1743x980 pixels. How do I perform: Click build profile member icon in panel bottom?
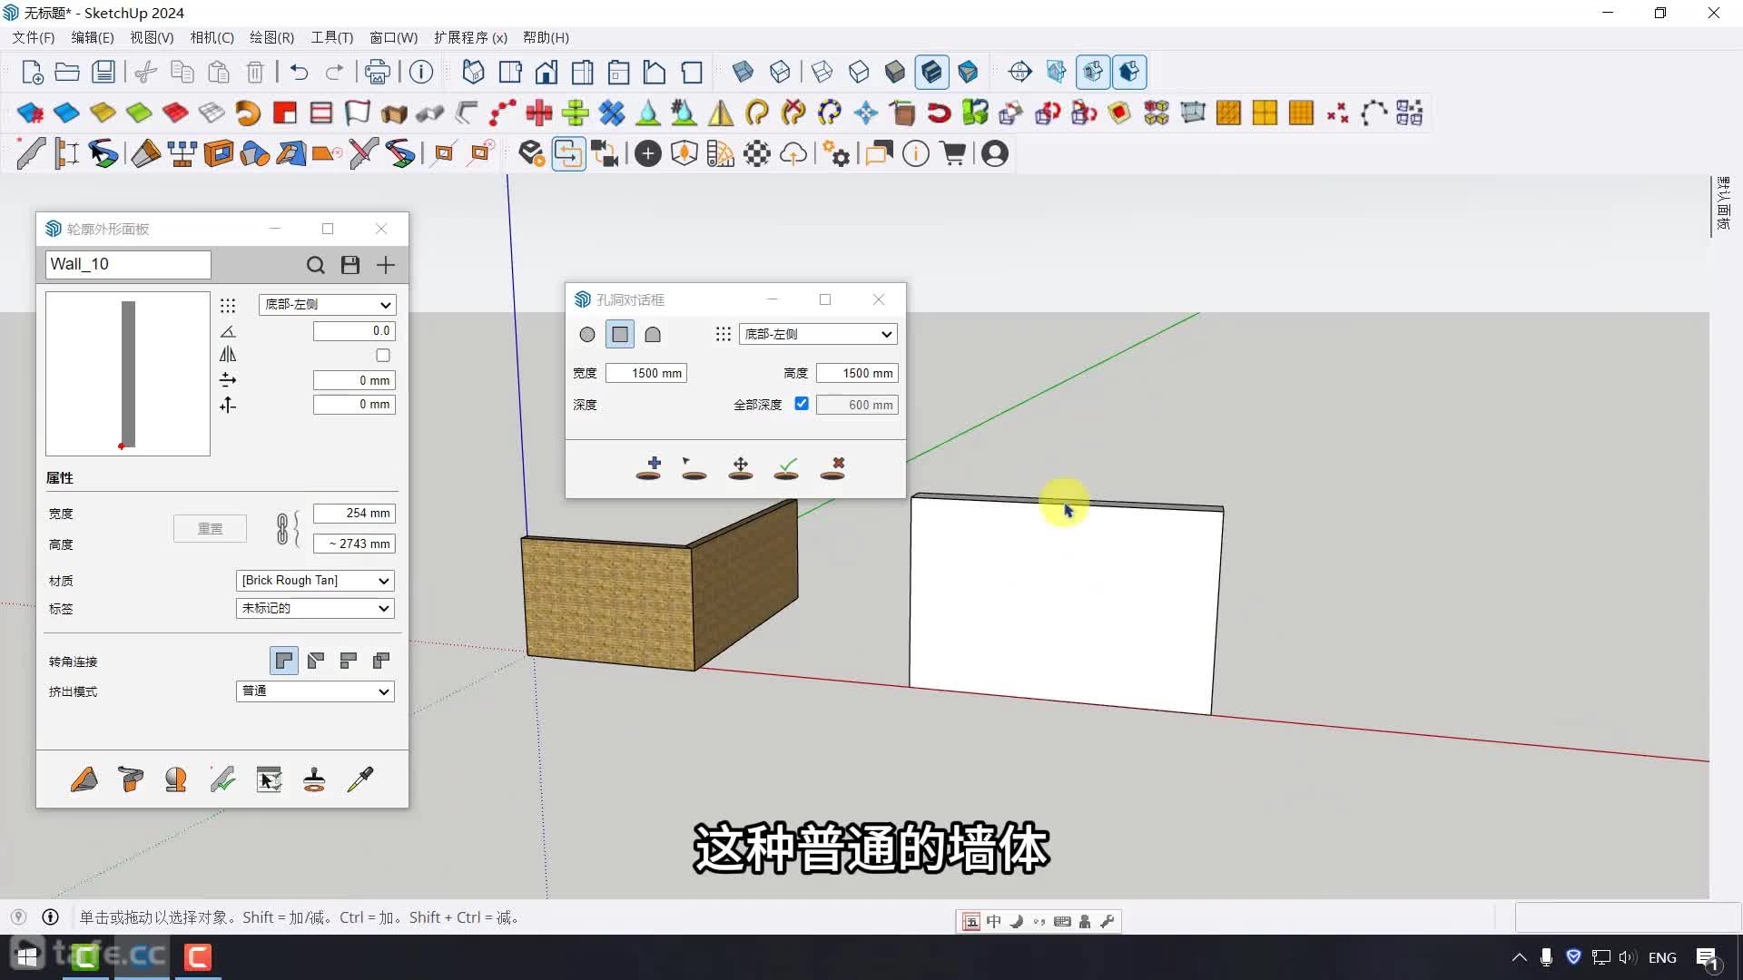point(84,779)
